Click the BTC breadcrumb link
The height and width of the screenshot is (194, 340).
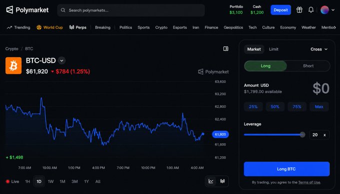[x=29, y=49]
